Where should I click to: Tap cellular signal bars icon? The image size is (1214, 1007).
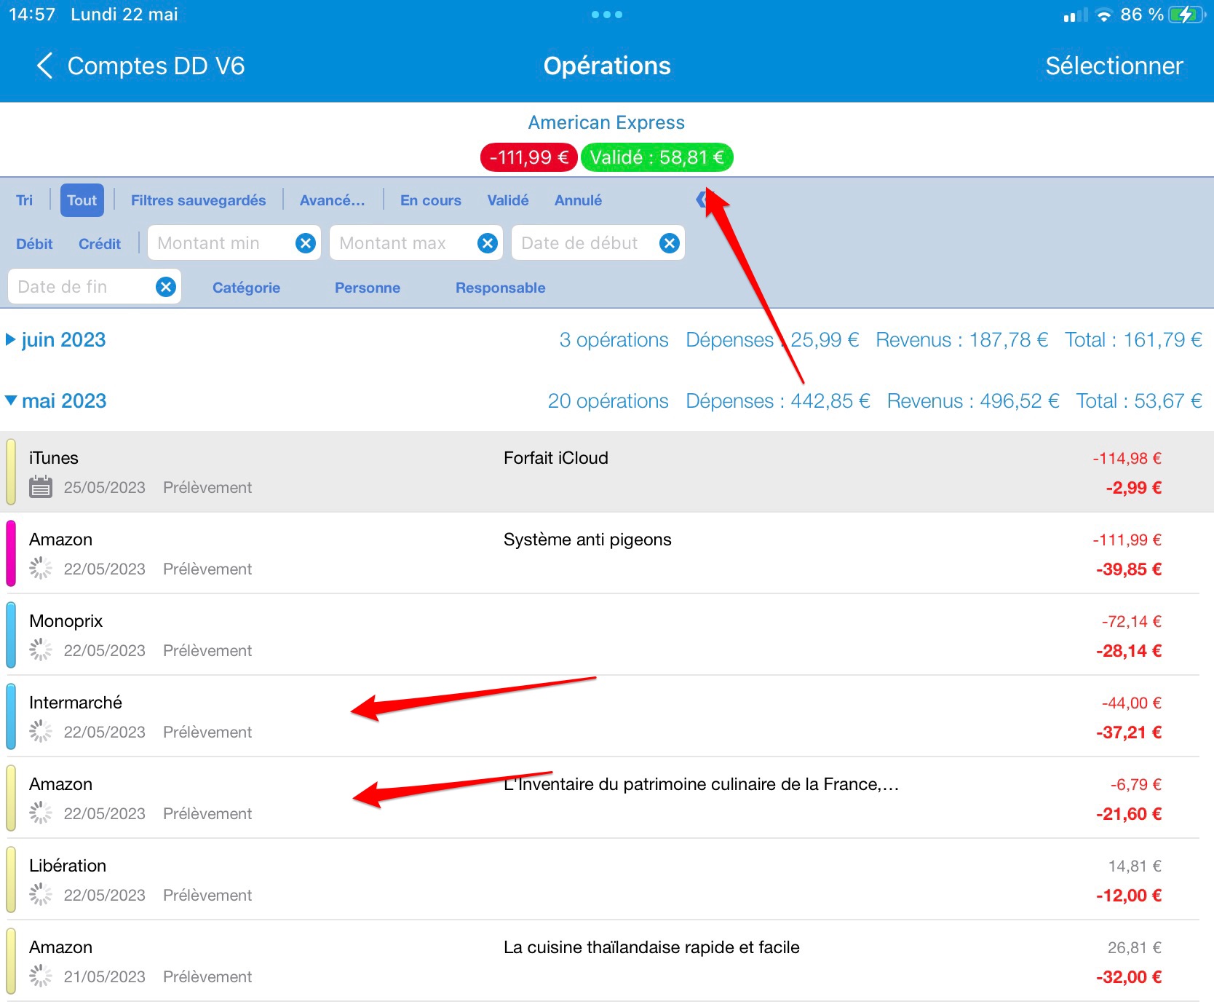point(1075,15)
